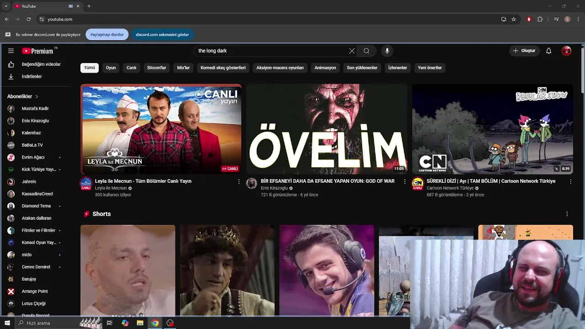Open options for Leyla ile Mecnun video

coord(239,181)
